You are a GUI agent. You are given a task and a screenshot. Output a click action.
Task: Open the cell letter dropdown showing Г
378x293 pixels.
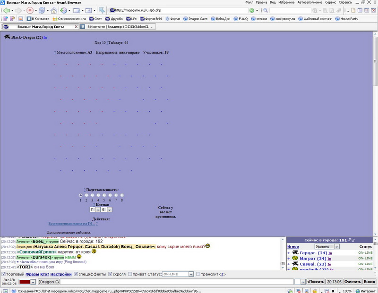point(95,209)
